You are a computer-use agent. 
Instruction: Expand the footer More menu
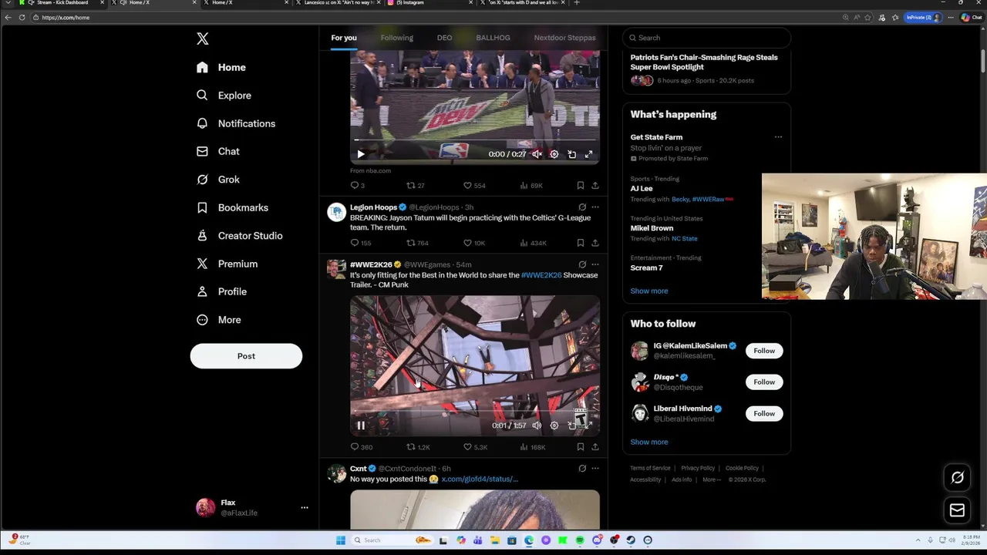712,479
